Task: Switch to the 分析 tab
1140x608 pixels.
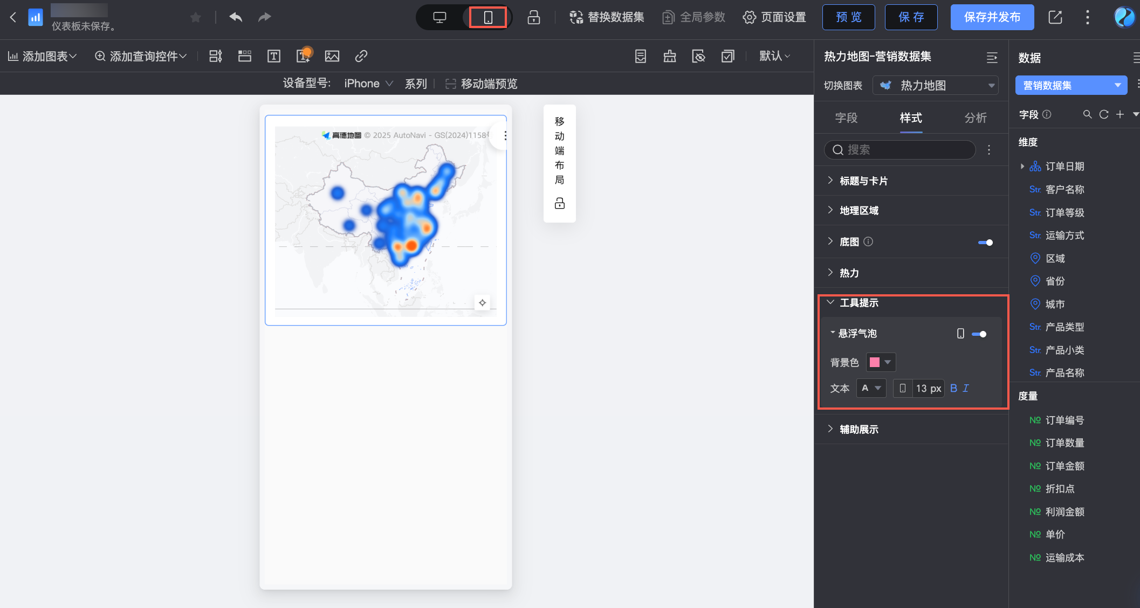Action: click(976, 118)
